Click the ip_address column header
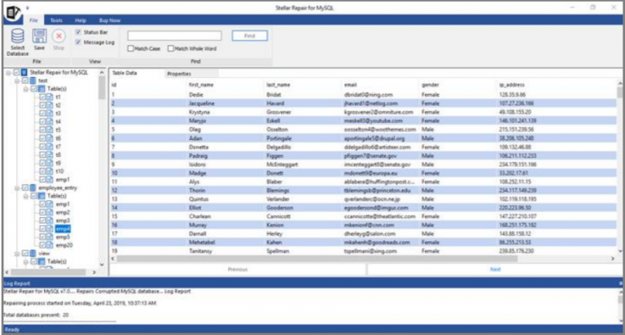Image resolution: width=625 pixels, height=335 pixels. pyautogui.click(x=511, y=85)
